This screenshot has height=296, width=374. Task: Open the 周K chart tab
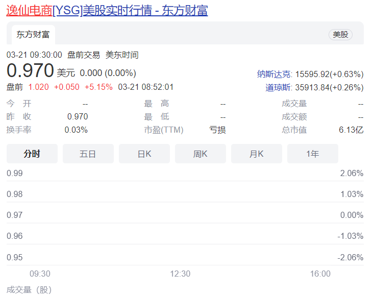click(201, 154)
